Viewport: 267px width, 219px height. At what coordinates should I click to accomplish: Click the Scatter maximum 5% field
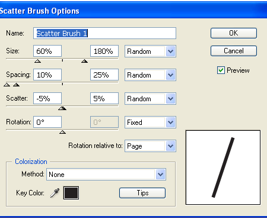pyautogui.click(x=104, y=98)
